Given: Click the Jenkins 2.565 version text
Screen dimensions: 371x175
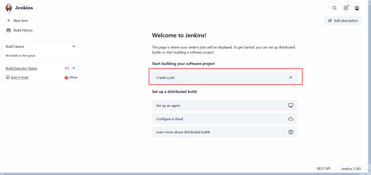Looking at the screenshot, I should click(x=351, y=169).
